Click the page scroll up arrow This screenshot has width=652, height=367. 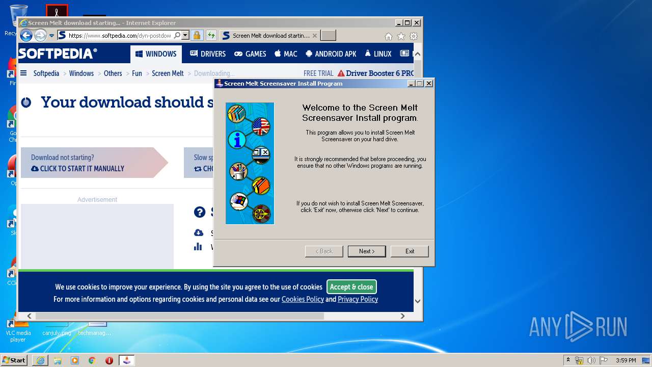[418, 54]
